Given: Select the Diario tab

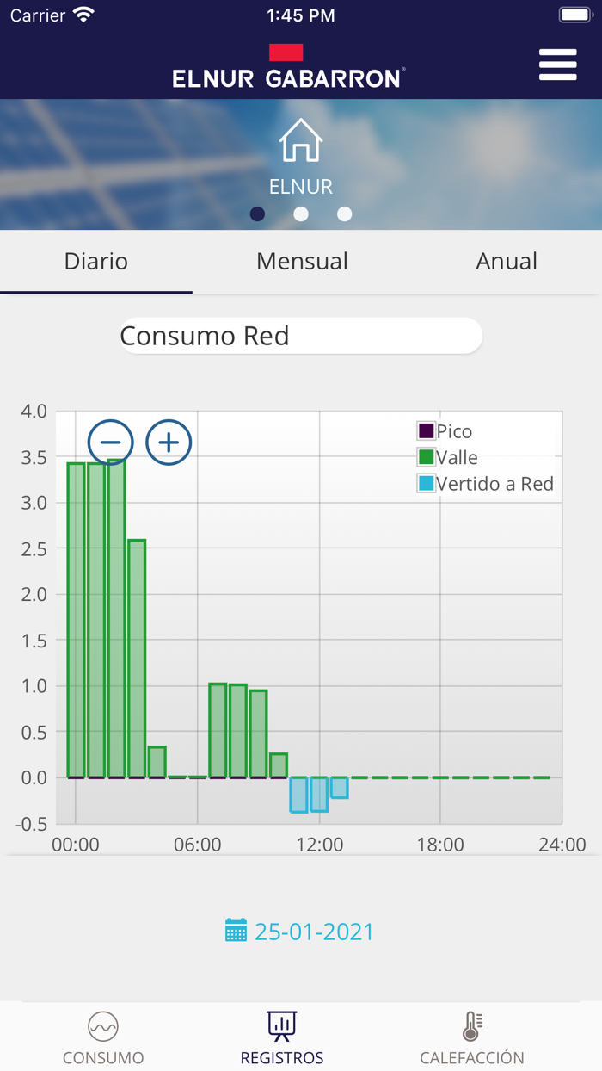Looking at the screenshot, I should (96, 262).
